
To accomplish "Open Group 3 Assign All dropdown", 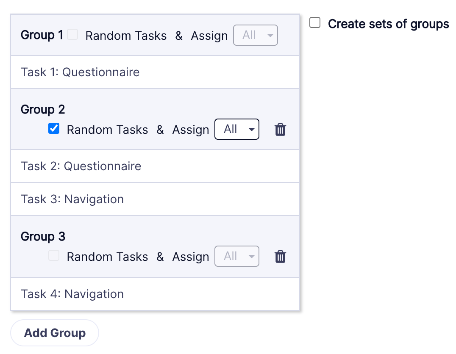I will click(236, 256).
